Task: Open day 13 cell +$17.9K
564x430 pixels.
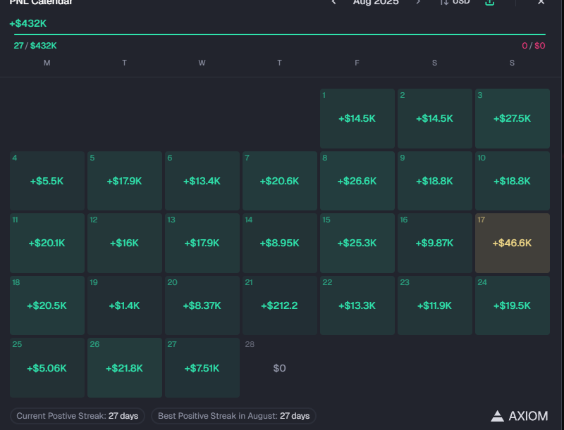Action: coord(202,243)
